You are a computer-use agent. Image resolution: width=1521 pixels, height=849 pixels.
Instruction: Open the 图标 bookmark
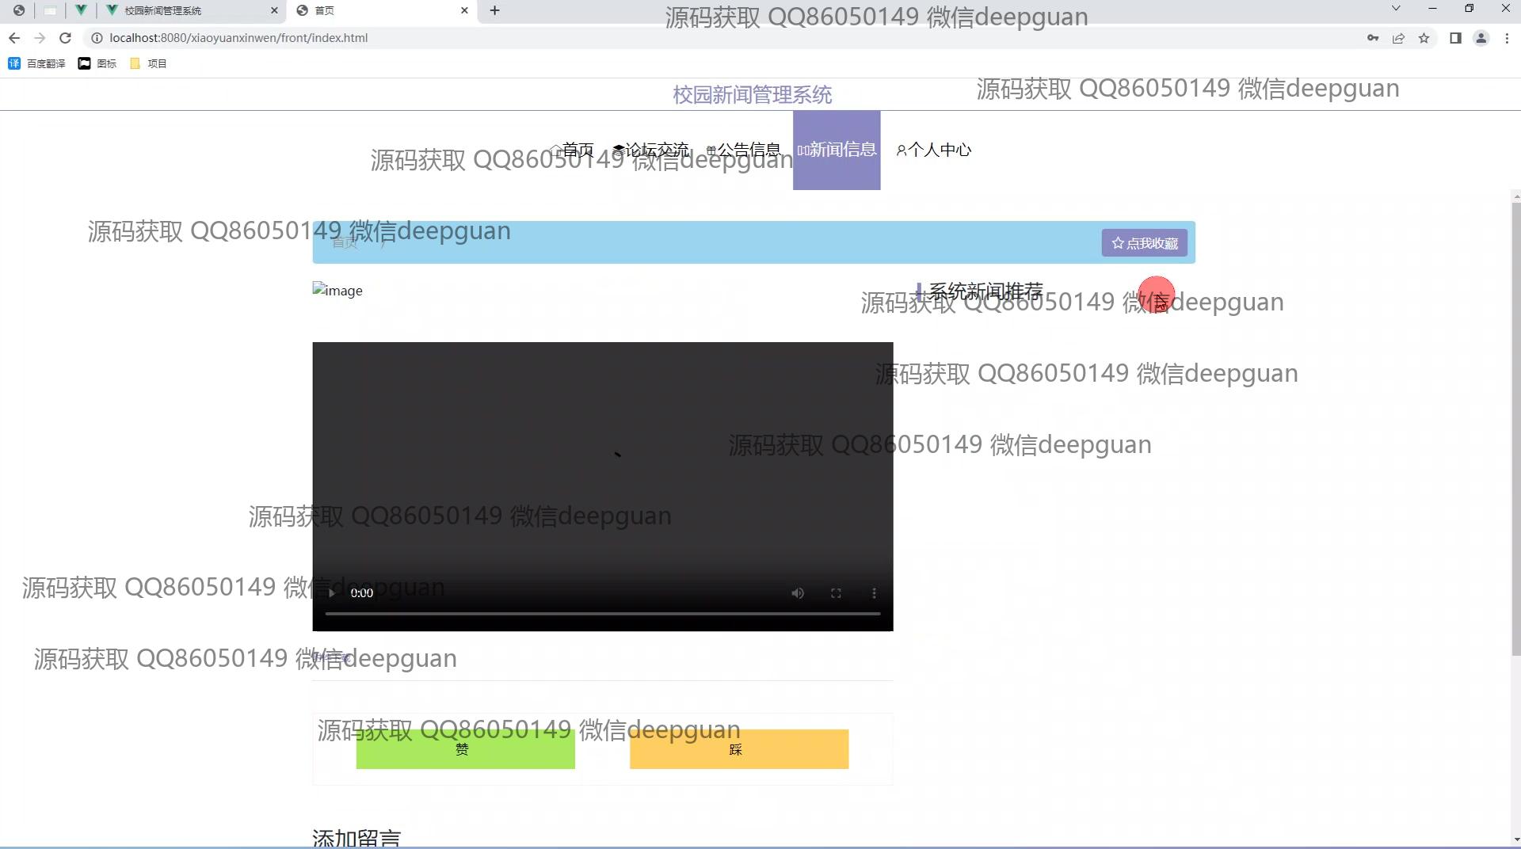pos(97,63)
